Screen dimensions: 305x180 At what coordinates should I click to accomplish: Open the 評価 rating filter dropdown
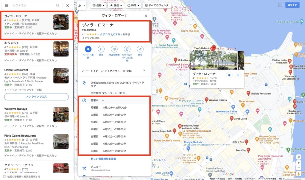(x=116, y=5)
